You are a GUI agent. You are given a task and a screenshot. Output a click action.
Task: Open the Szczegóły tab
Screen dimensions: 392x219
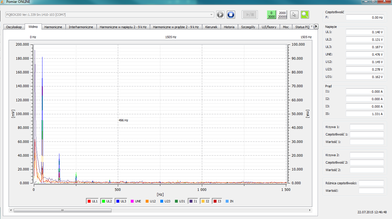click(x=248, y=27)
